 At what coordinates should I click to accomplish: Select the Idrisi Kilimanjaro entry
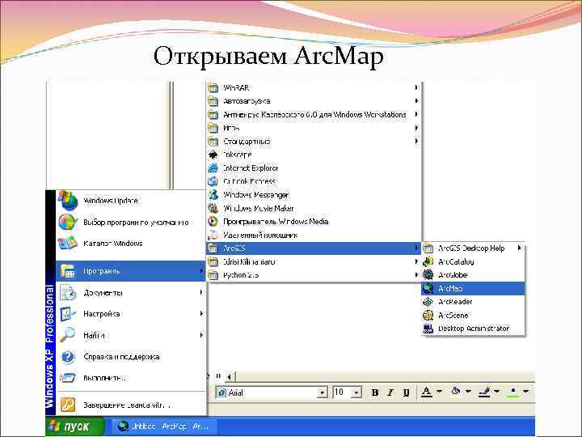coord(314,261)
